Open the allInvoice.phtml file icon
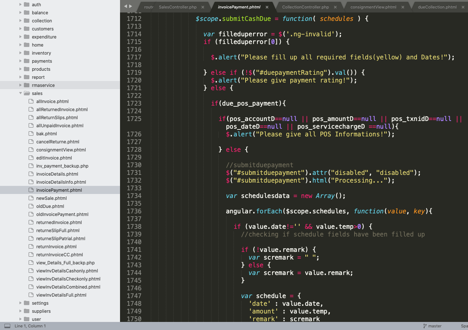468x330 pixels. (x=31, y=102)
